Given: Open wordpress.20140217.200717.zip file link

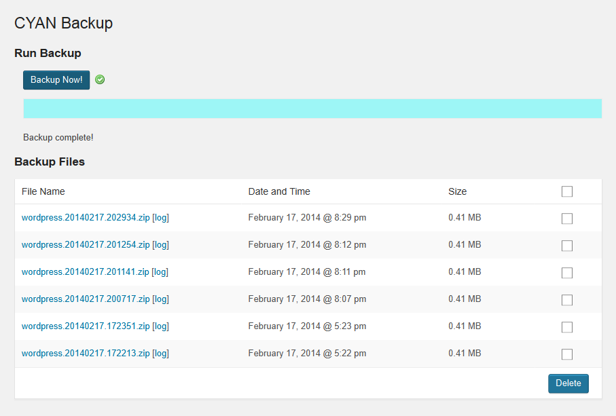Looking at the screenshot, I should 86,299.
